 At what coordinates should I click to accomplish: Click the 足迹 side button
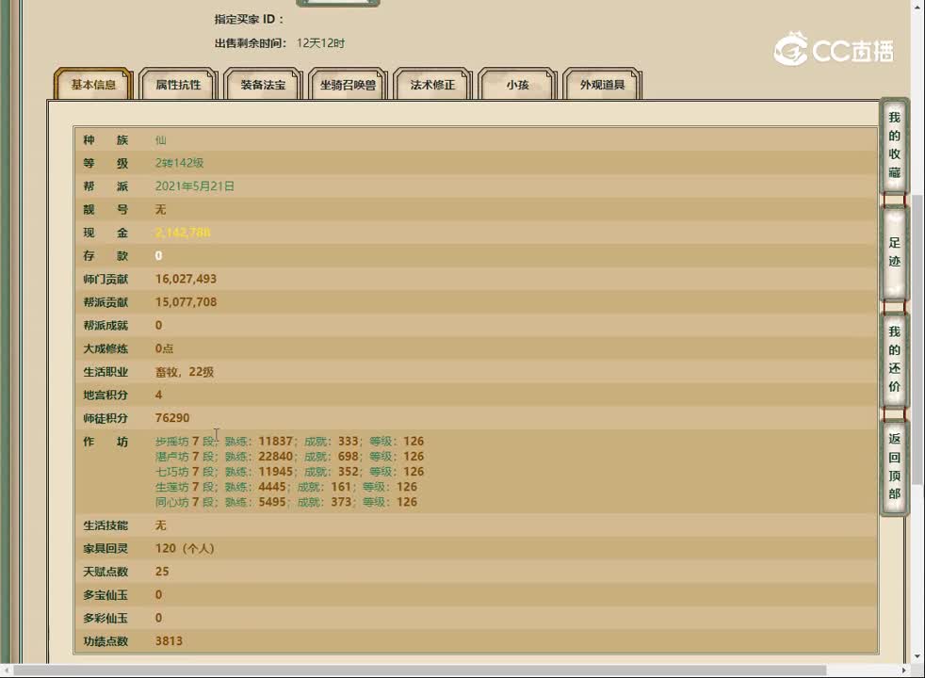click(x=894, y=252)
